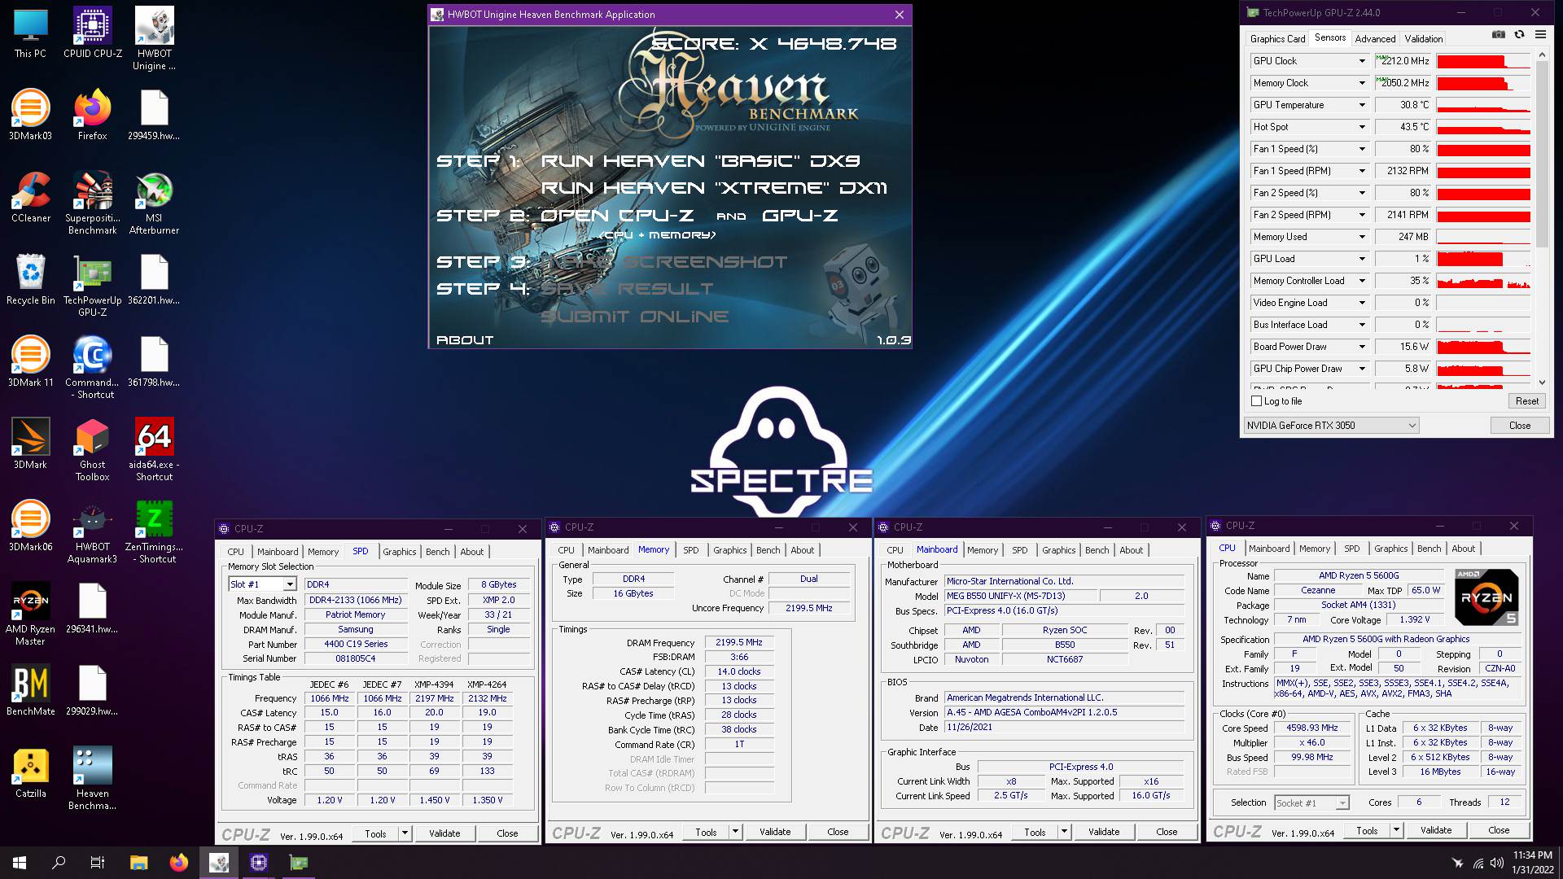
Task: Click the Run Heaven "Xtreme" DX11 option
Action: pyautogui.click(x=715, y=188)
